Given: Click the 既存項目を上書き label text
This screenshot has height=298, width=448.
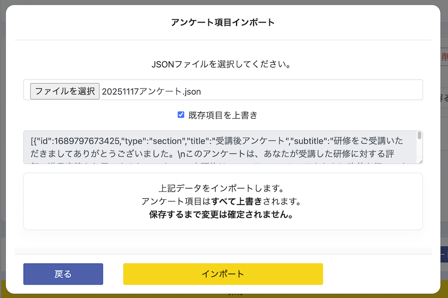Looking at the screenshot, I should tap(223, 115).
